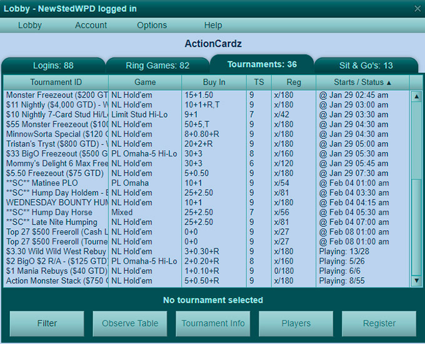Select the $55 Monster Freezeout row

point(206,124)
